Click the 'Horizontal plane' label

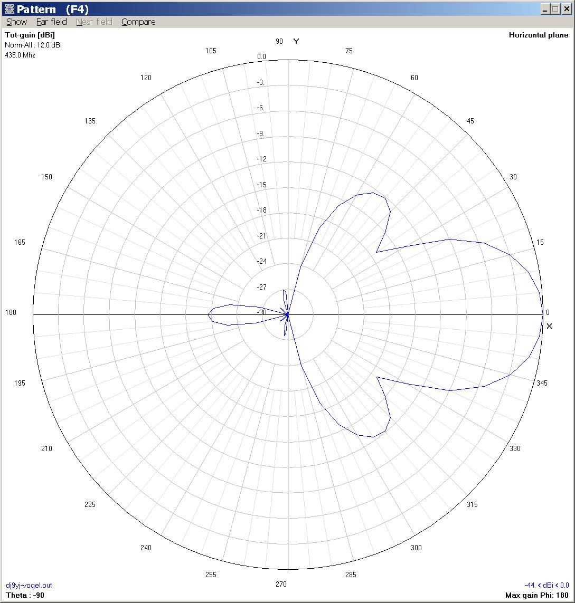point(539,35)
